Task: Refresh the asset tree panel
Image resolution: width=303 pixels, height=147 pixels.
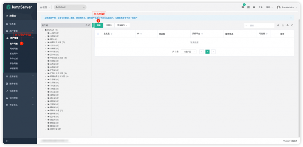Action: click(89, 25)
